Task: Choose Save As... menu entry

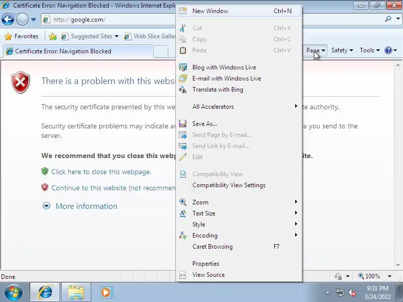Action: pyautogui.click(x=238, y=123)
